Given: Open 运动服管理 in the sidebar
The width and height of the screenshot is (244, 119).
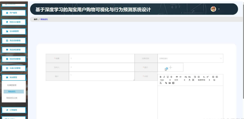Looking at the screenshot, I should point(14,31).
